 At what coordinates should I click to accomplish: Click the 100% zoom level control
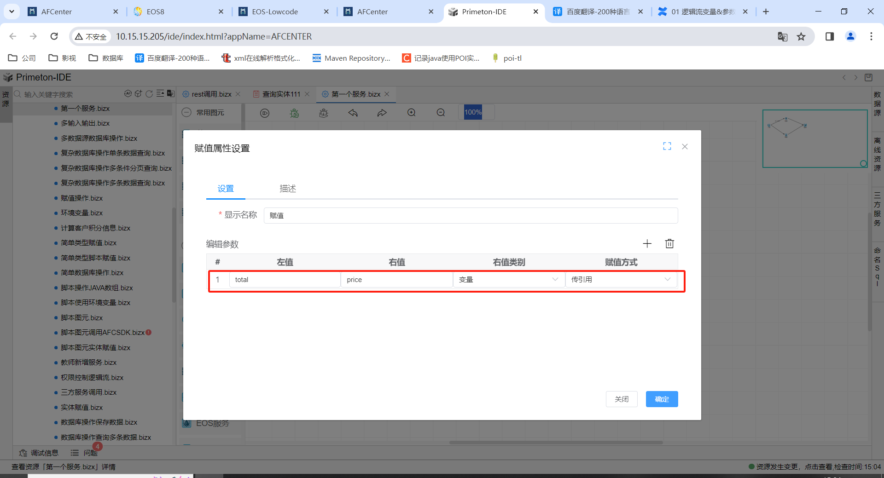tap(473, 112)
